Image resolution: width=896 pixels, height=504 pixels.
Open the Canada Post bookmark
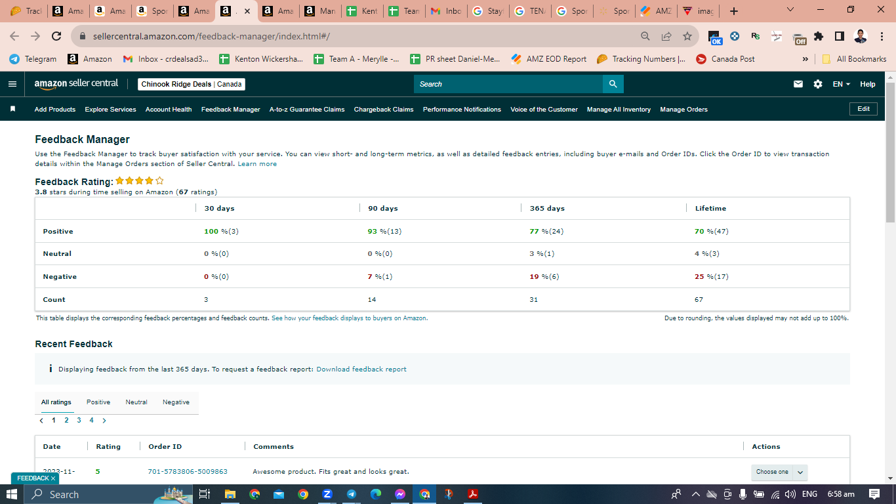pyautogui.click(x=725, y=59)
